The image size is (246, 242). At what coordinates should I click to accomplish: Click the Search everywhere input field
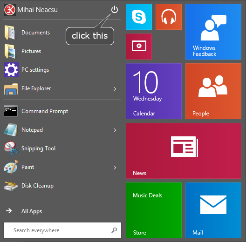[62, 230]
